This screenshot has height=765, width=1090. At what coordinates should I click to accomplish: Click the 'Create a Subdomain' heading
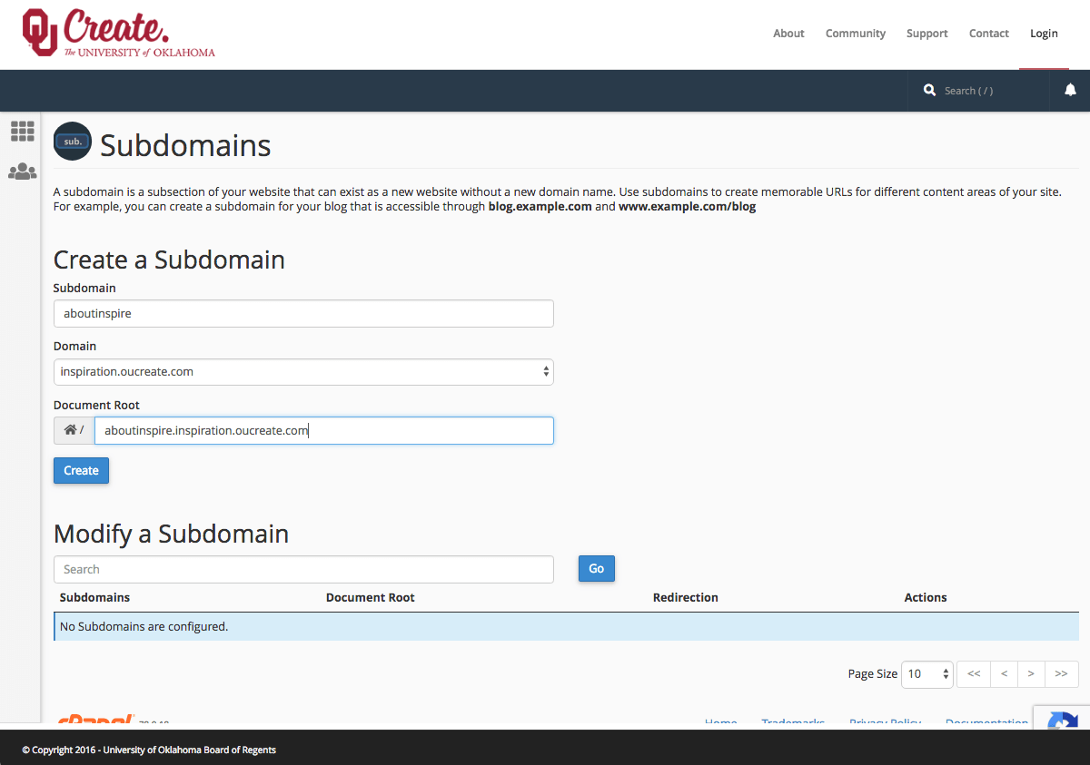click(x=169, y=260)
